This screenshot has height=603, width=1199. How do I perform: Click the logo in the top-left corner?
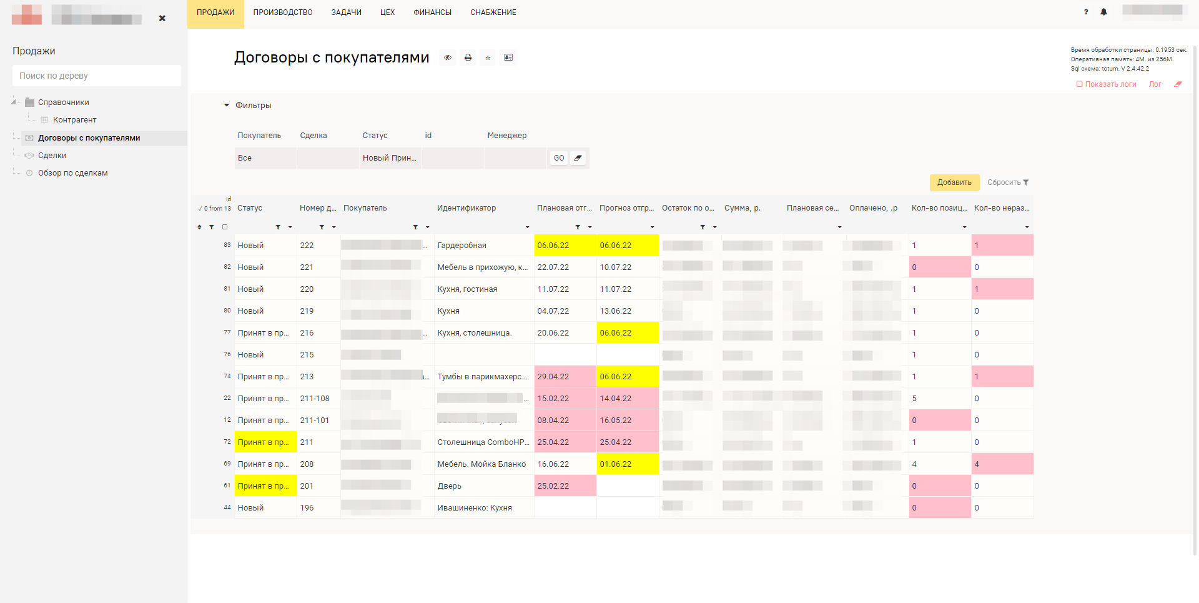[27, 14]
